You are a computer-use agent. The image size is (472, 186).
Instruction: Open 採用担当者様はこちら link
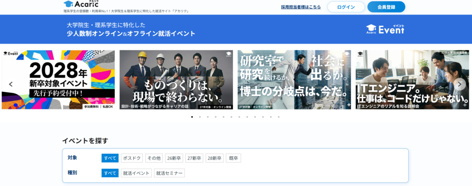click(301, 7)
